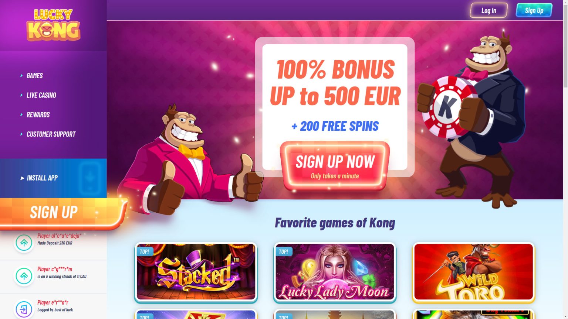Click the TOP! badge on the Stacked game

coord(145,252)
